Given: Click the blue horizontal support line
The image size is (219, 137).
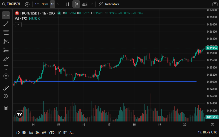Looking at the screenshot, I should pyautogui.click(x=105, y=81).
